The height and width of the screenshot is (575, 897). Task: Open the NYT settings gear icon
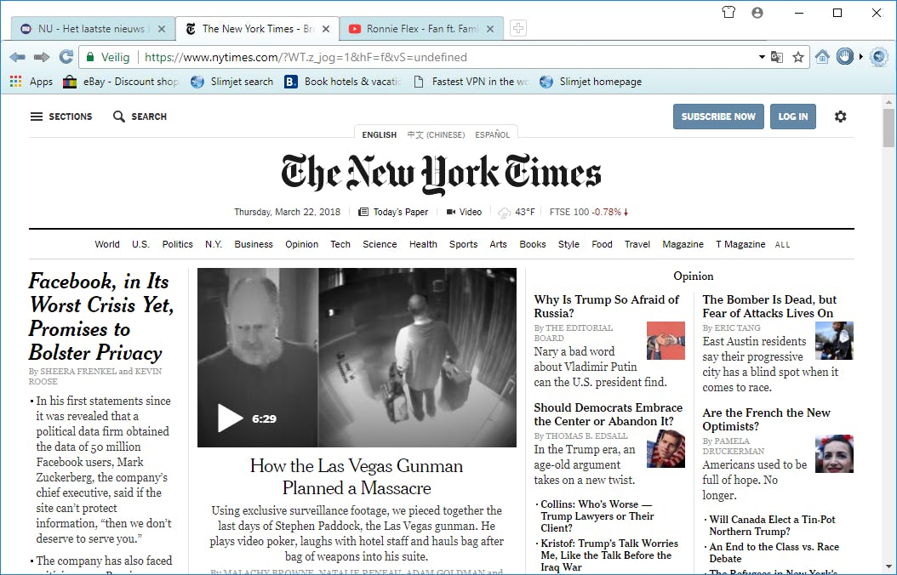coord(840,117)
